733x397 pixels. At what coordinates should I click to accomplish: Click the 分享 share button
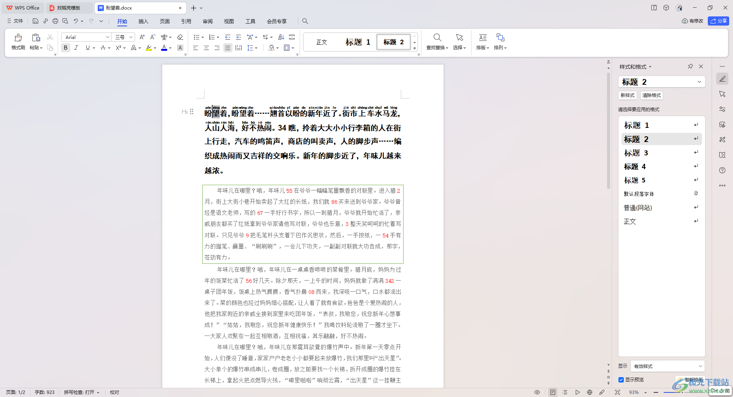click(x=718, y=21)
